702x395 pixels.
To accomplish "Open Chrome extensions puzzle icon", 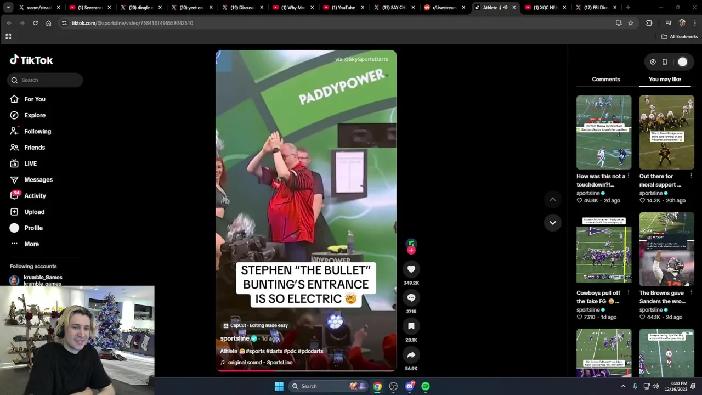I will pos(649,23).
